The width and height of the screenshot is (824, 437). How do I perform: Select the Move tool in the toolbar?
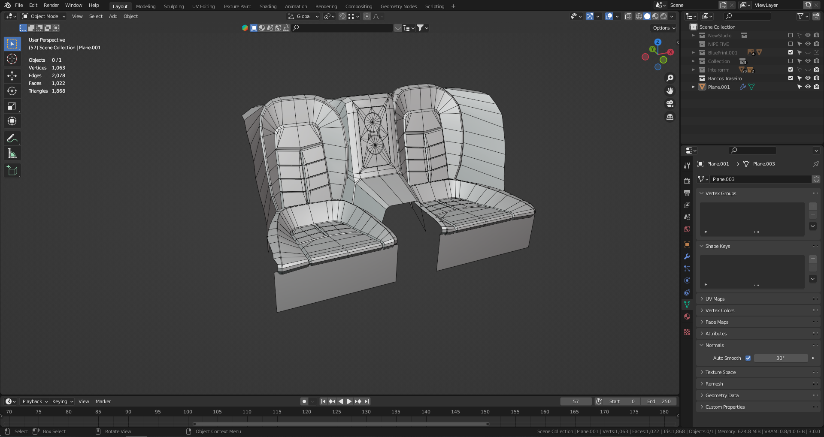click(x=12, y=76)
